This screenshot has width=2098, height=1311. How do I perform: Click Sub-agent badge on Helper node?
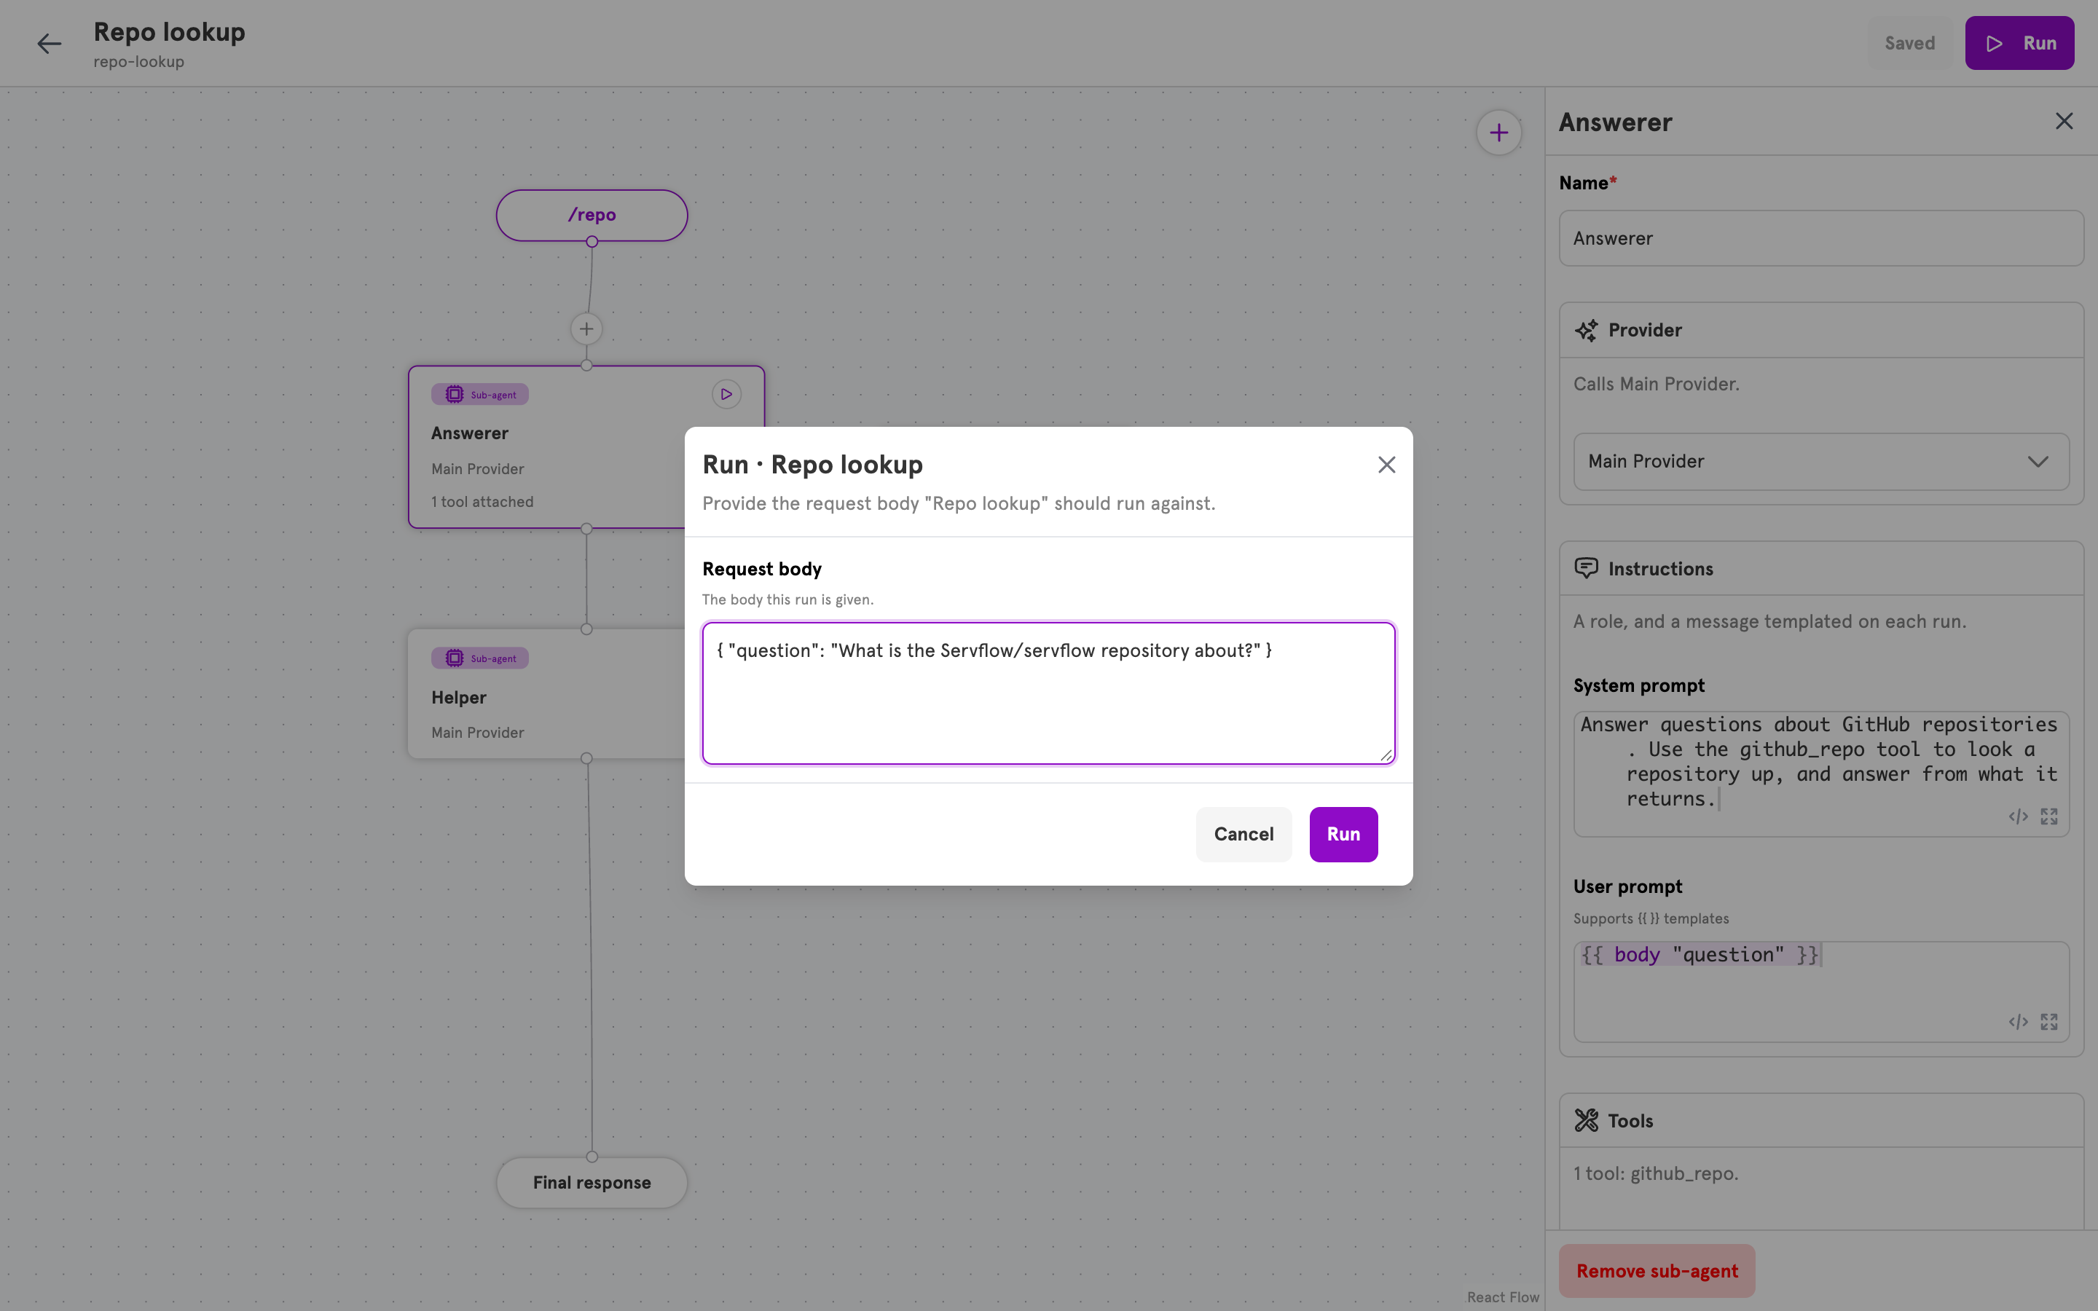pyautogui.click(x=480, y=658)
